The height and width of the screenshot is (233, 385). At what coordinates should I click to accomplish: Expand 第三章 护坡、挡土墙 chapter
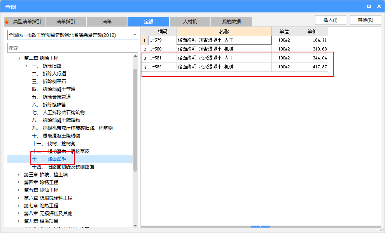pyautogui.click(x=19, y=175)
